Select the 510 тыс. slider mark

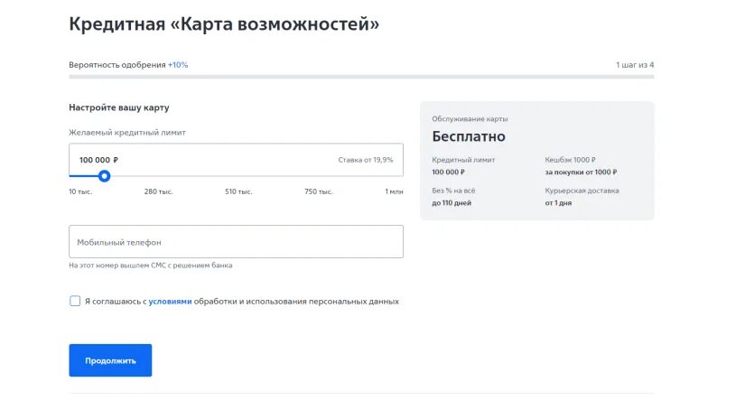(x=238, y=191)
